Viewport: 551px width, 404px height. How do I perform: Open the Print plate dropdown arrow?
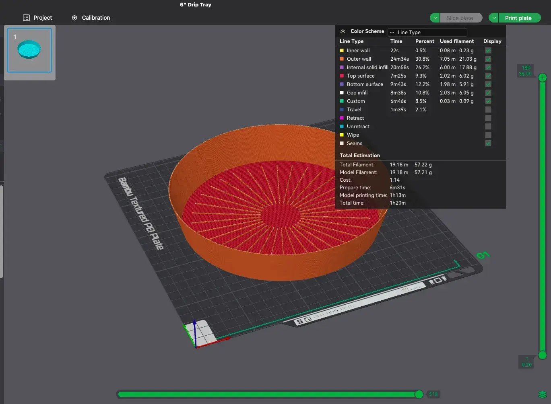point(494,18)
